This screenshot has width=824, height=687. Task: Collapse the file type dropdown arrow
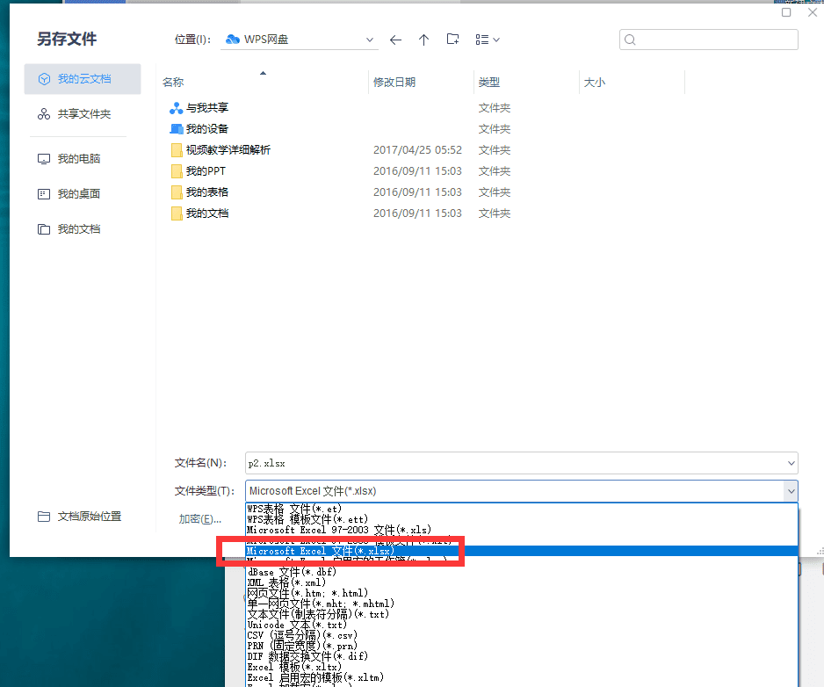(x=791, y=491)
